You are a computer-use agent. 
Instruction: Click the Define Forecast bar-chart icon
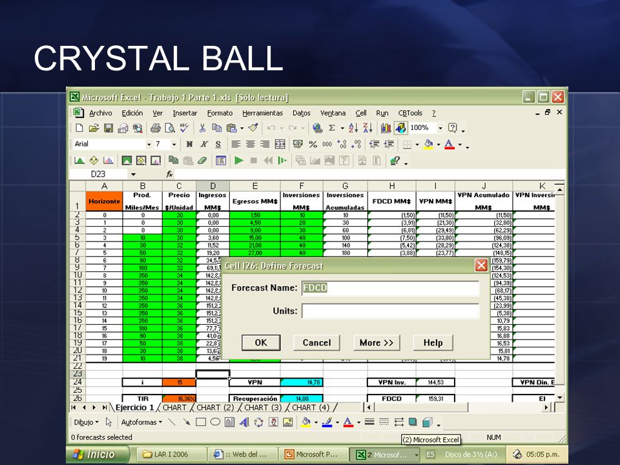[108, 161]
